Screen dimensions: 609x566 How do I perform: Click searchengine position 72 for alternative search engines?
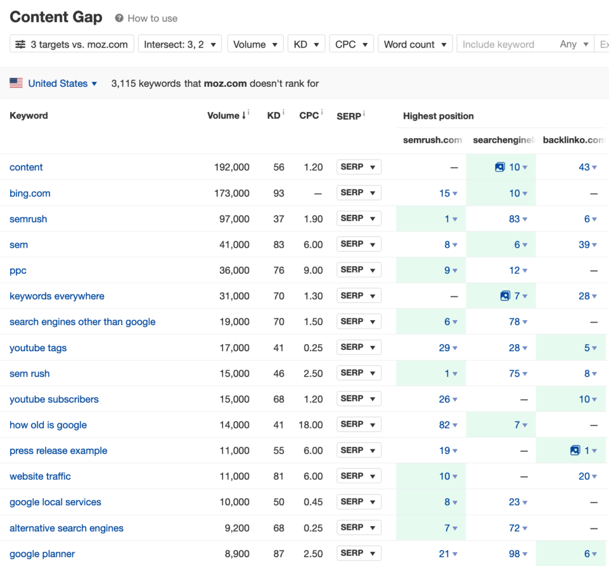tap(518, 528)
